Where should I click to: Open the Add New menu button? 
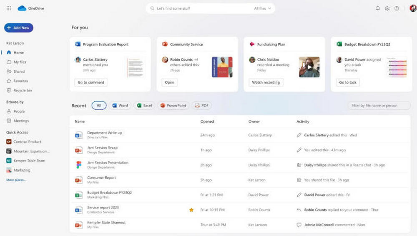click(x=19, y=27)
